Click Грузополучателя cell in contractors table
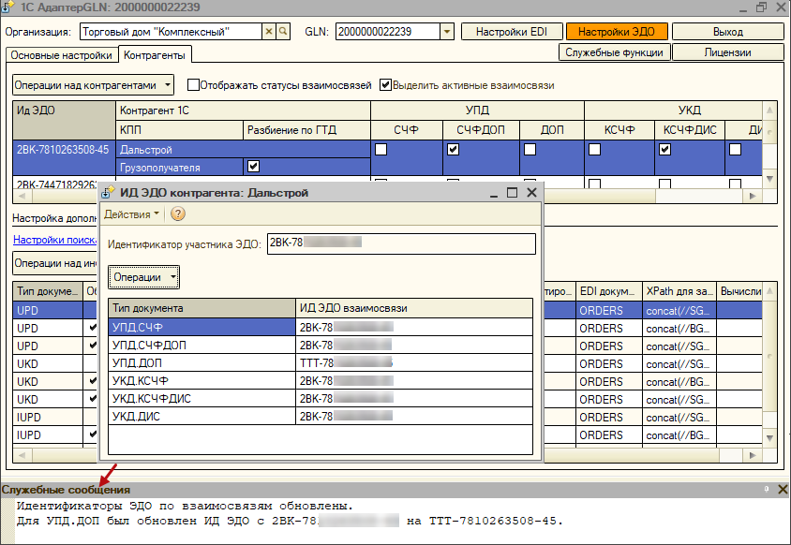The height and width of the screenshot is (545, 791). tap(179, 167)
